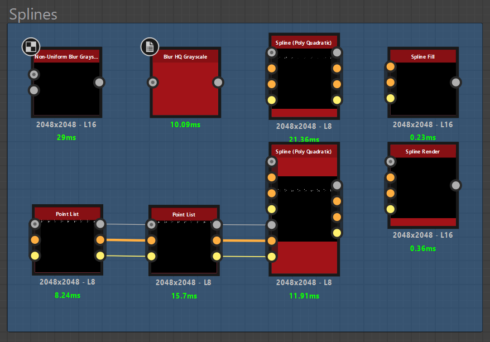
Task: Click the yellow output port of second Point List
Action: click(217, 256)
